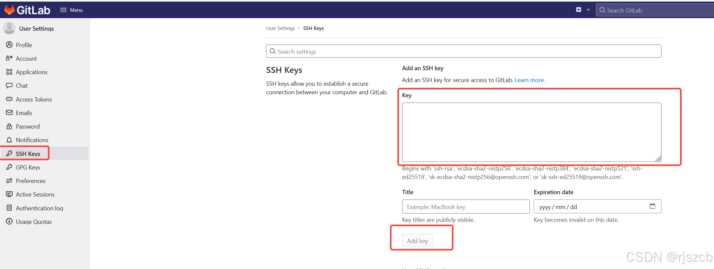Click the GPG Keys key icon
Screen dimensions: 714x269
(x=9, y=167)
